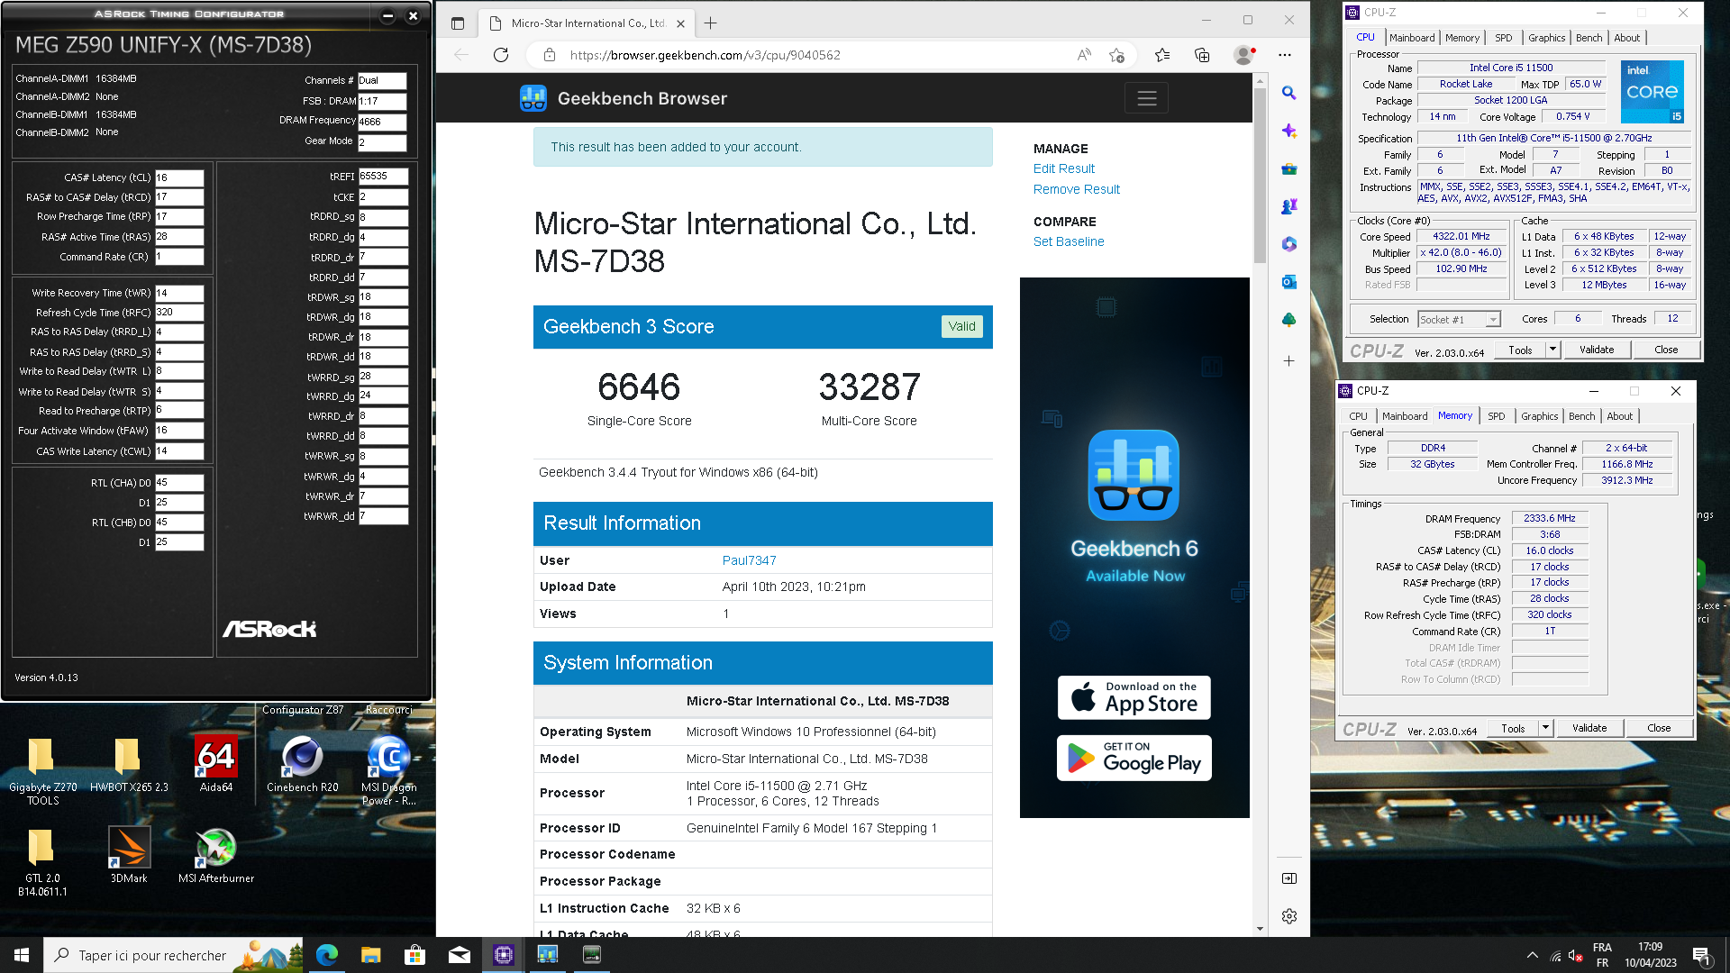Open File Explorer from the taskbar
The image size is (1730, 973).
pyautogui.click(x=371, y=955)
